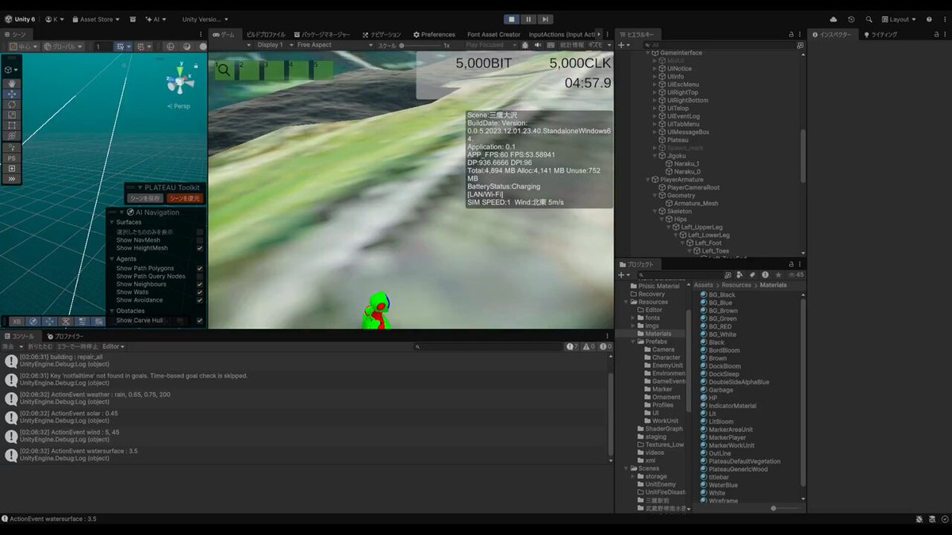
Task: Open the cloud services icon
Action: (833, 19)
